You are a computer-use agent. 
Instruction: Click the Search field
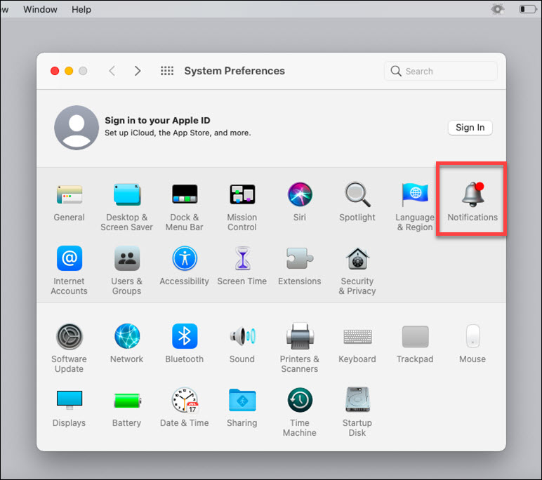441,71
